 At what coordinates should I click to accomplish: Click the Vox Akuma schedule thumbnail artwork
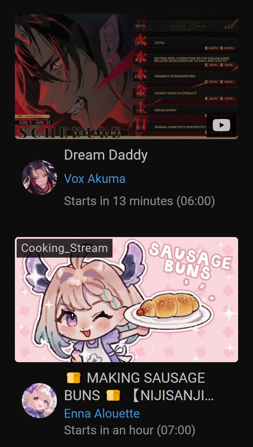126,76
